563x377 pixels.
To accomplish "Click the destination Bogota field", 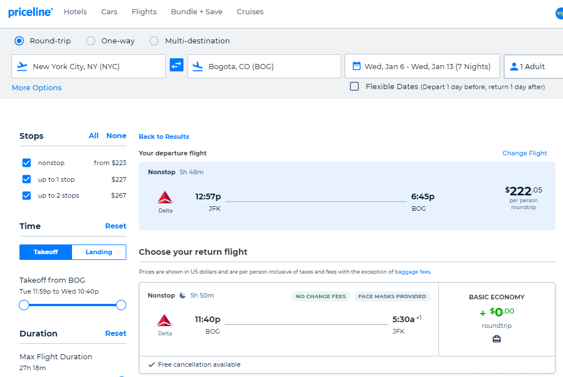I will (264, 66).
